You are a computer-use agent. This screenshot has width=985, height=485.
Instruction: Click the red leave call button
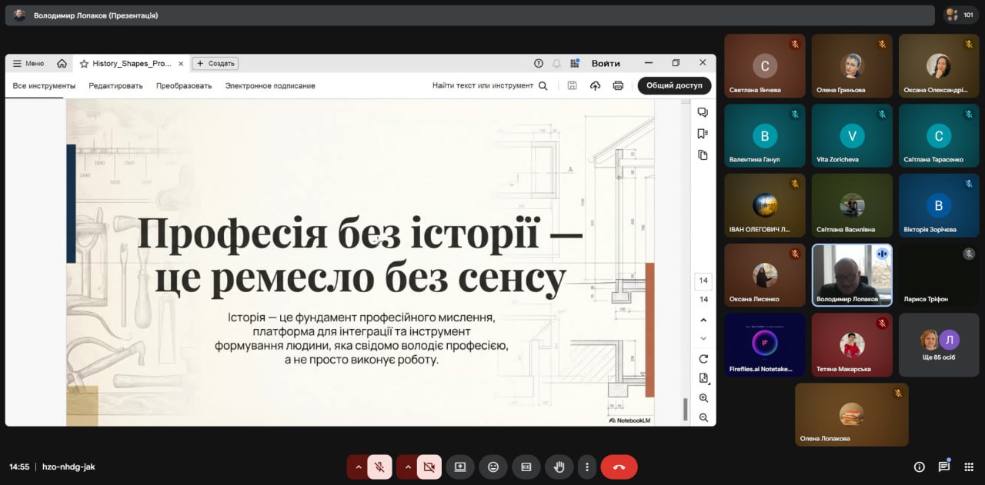tap(619, 467)
